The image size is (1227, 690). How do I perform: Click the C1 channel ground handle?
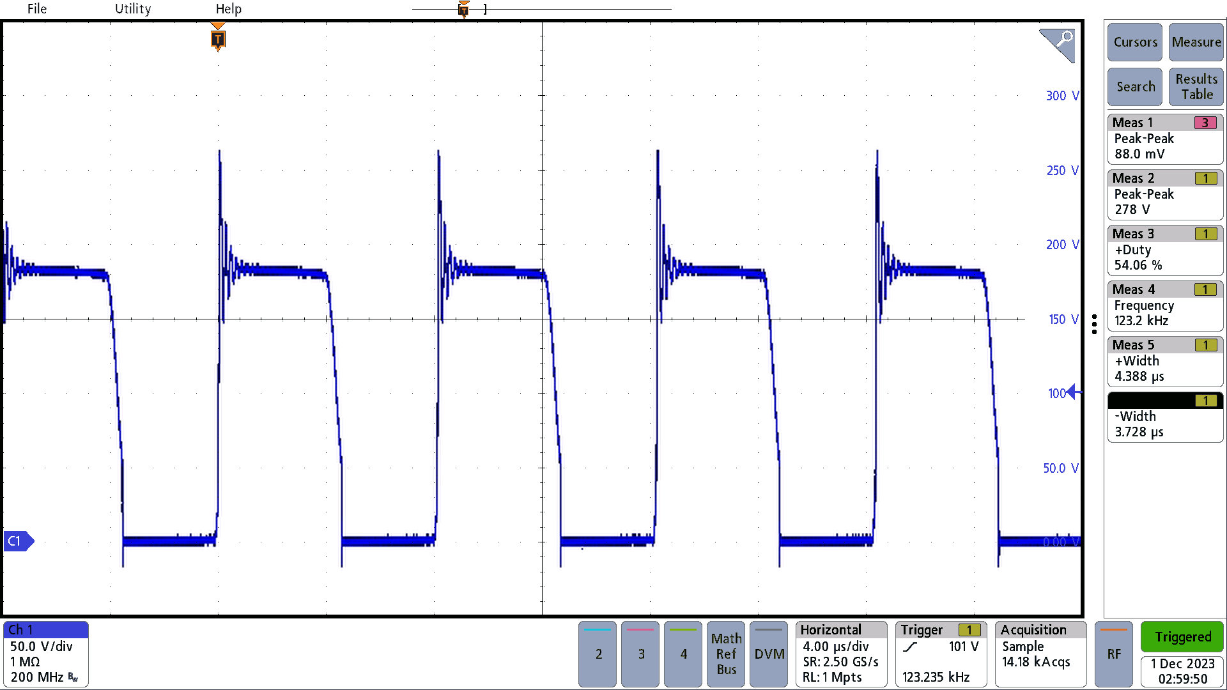tap(19, 541)
